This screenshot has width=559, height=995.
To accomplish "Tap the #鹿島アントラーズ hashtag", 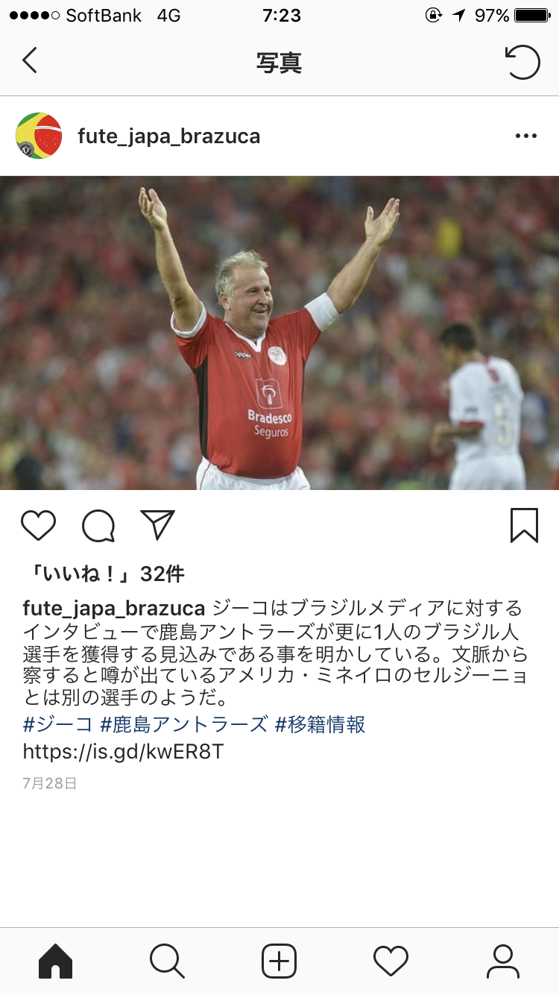I will pos(184,724).
